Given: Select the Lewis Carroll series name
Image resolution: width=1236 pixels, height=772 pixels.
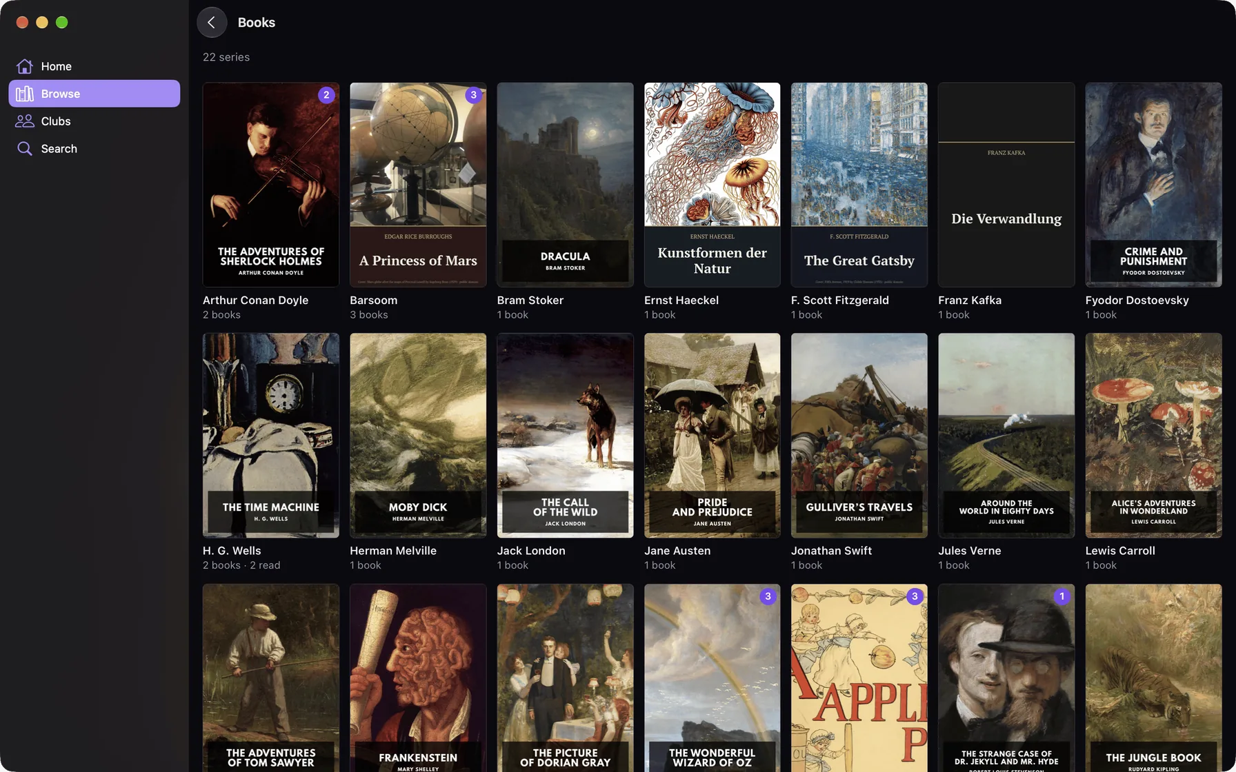Looking at the screenshot, I should point(1120,551).
